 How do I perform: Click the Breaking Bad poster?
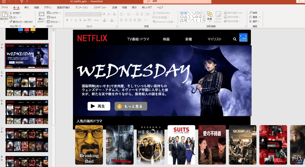pos(89,145)
